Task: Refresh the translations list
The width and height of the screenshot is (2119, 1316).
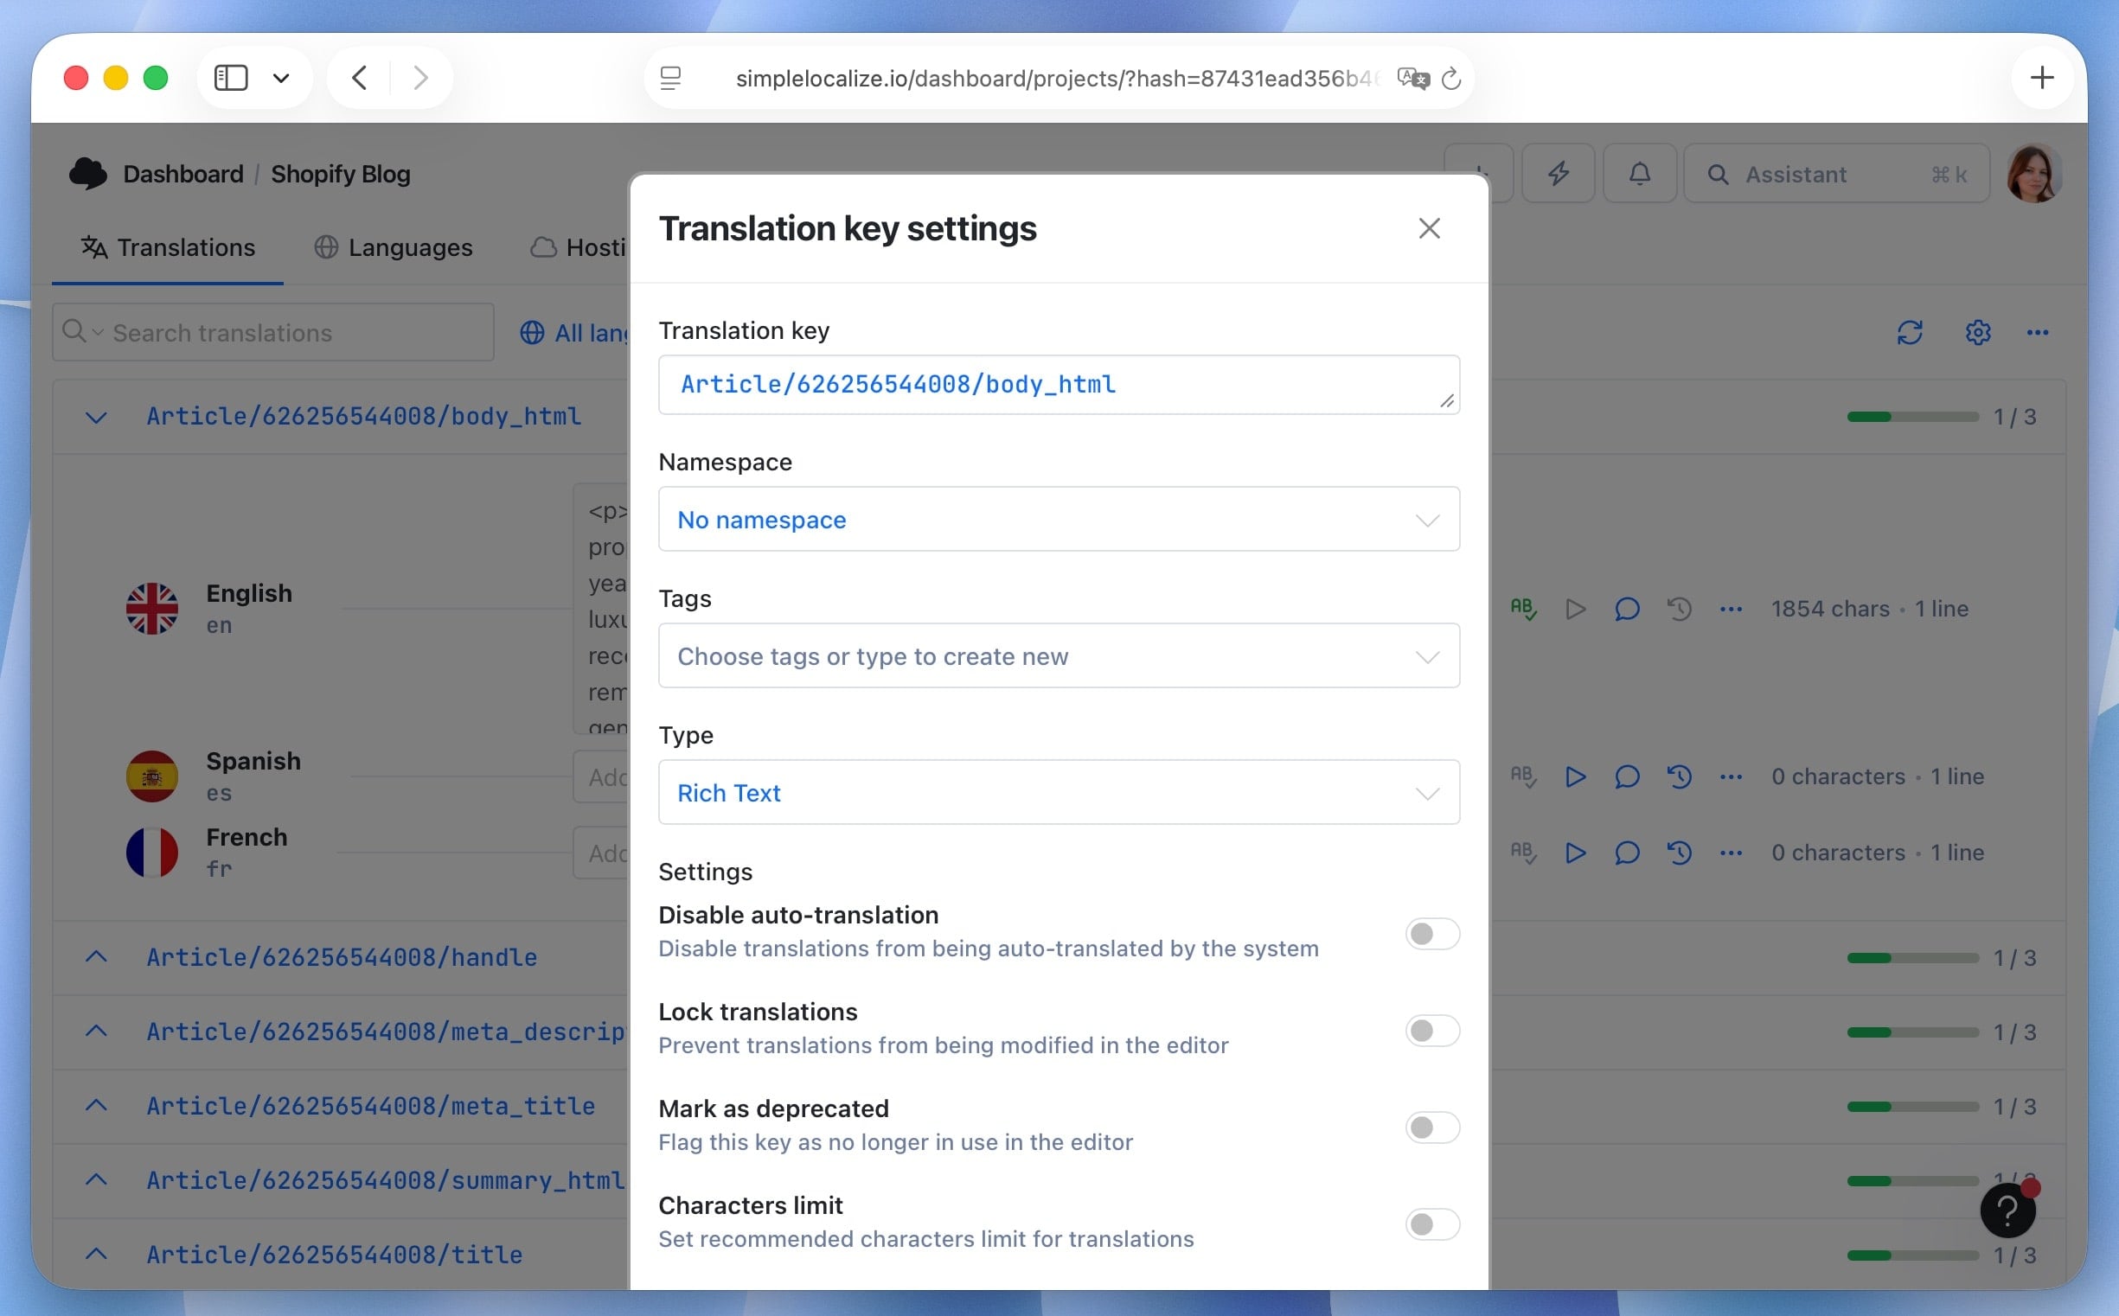Action: tap(1911, 333)
